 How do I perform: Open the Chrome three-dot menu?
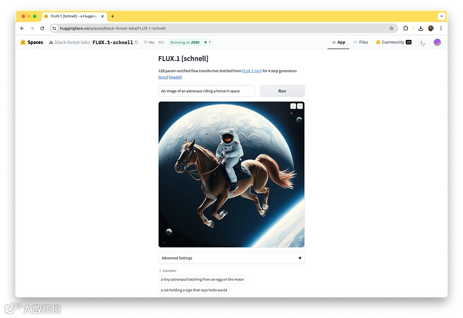pos(441,28)
